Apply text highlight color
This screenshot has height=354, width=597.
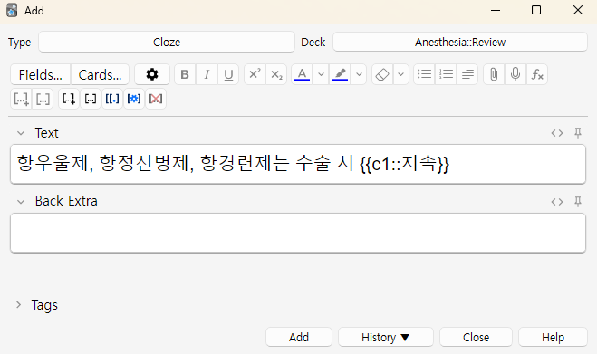(340, 74)
